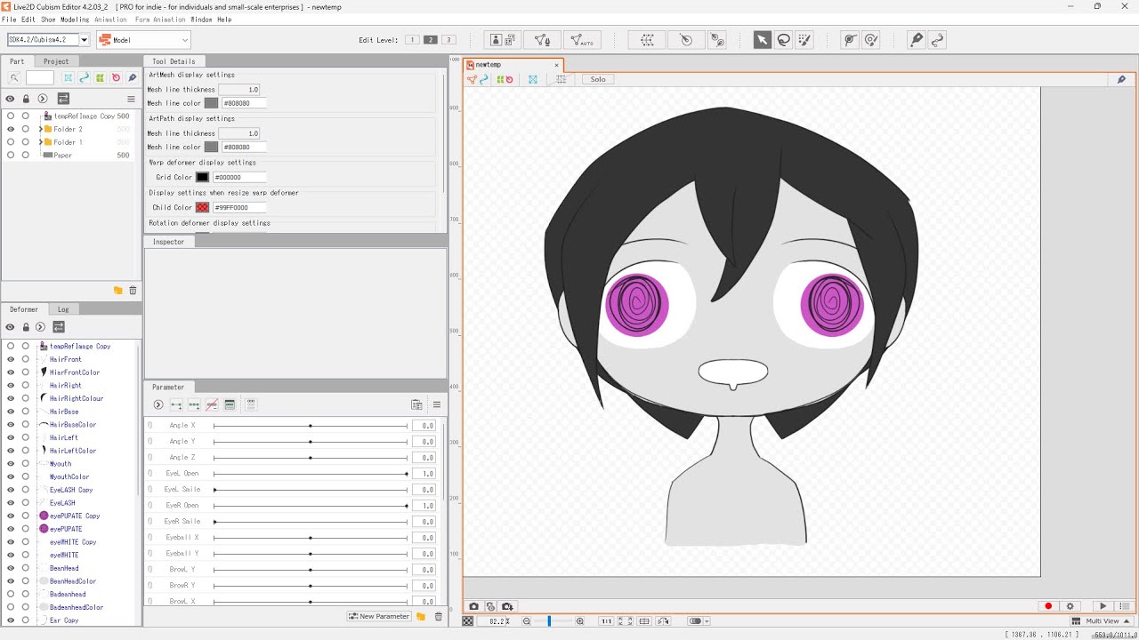Switch to the Log tab
The image size is (1139, 640).
(63, 309)
